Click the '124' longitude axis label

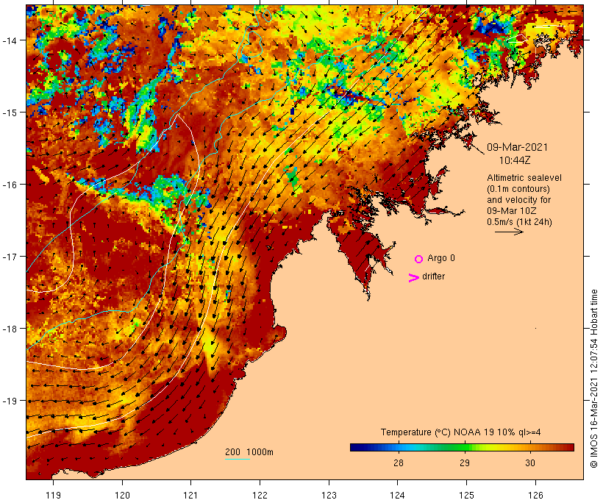pyautogui.click(x=397, y=495)
